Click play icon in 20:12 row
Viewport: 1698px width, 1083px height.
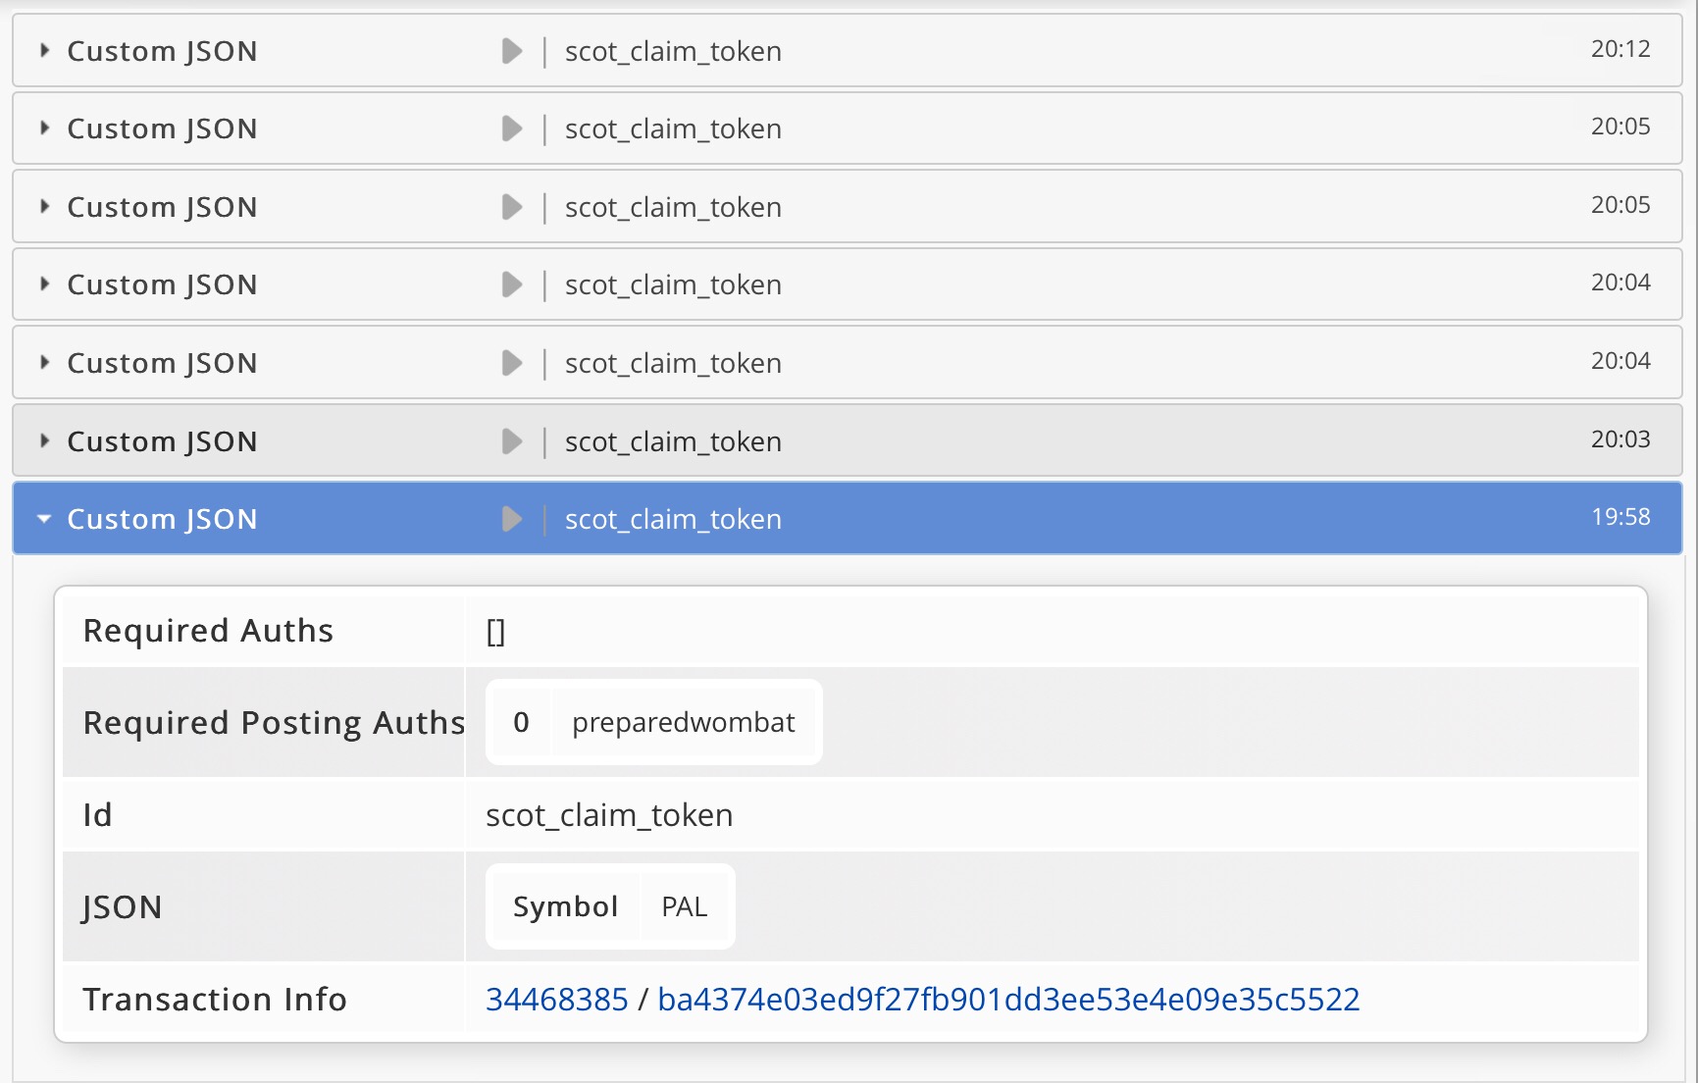(x=512, y=51)
